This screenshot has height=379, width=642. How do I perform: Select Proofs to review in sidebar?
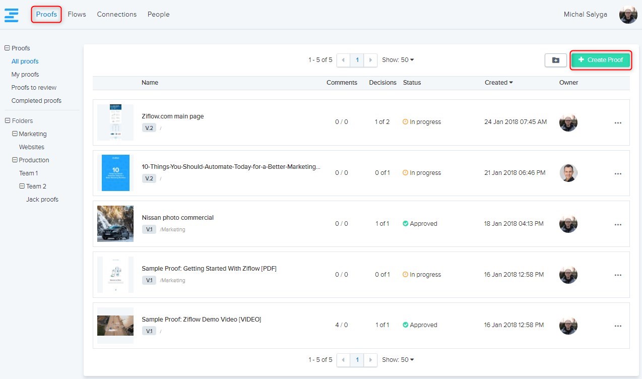coord(34,88)
